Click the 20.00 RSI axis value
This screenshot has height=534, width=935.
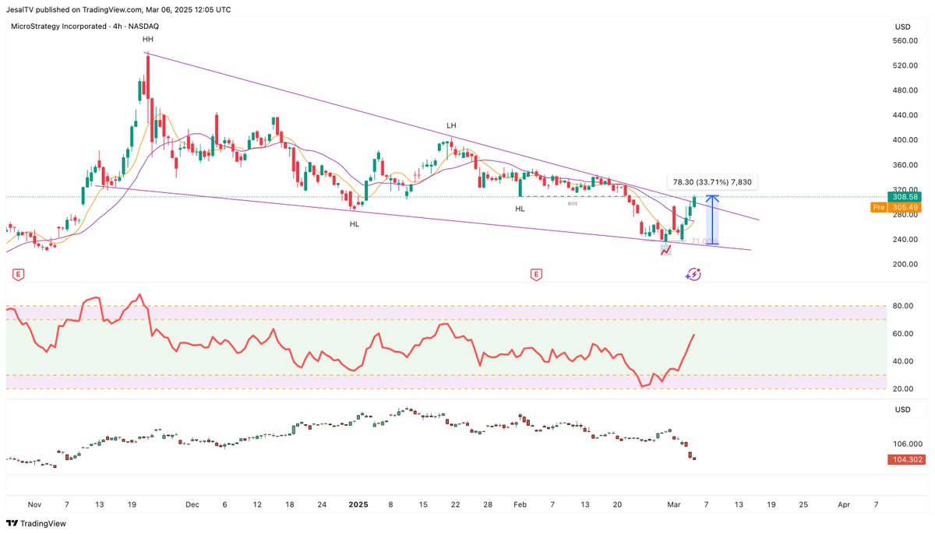[904, 389]
